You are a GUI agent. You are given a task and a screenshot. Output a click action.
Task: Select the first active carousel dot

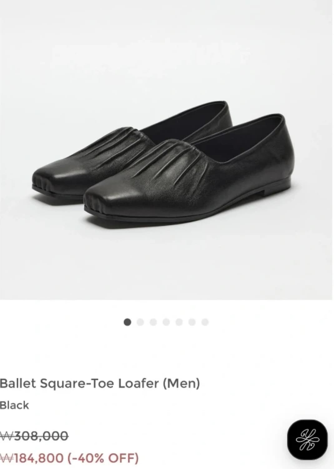(x=127, y=322)
